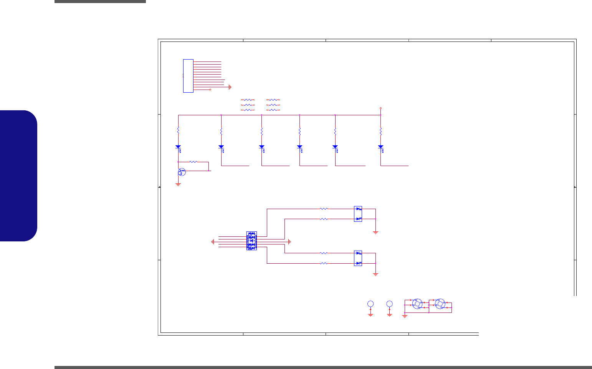Select the bottom-right resistor of the unconnected group
592x369 pixels.
[273, 110]
